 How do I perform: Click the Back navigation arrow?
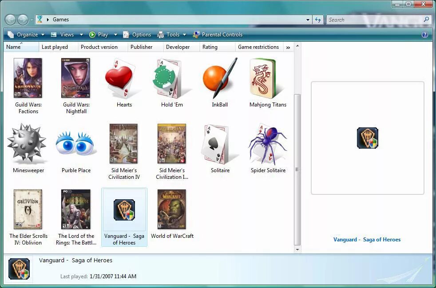10,20
